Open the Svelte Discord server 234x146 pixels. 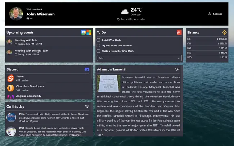point(48,78)
